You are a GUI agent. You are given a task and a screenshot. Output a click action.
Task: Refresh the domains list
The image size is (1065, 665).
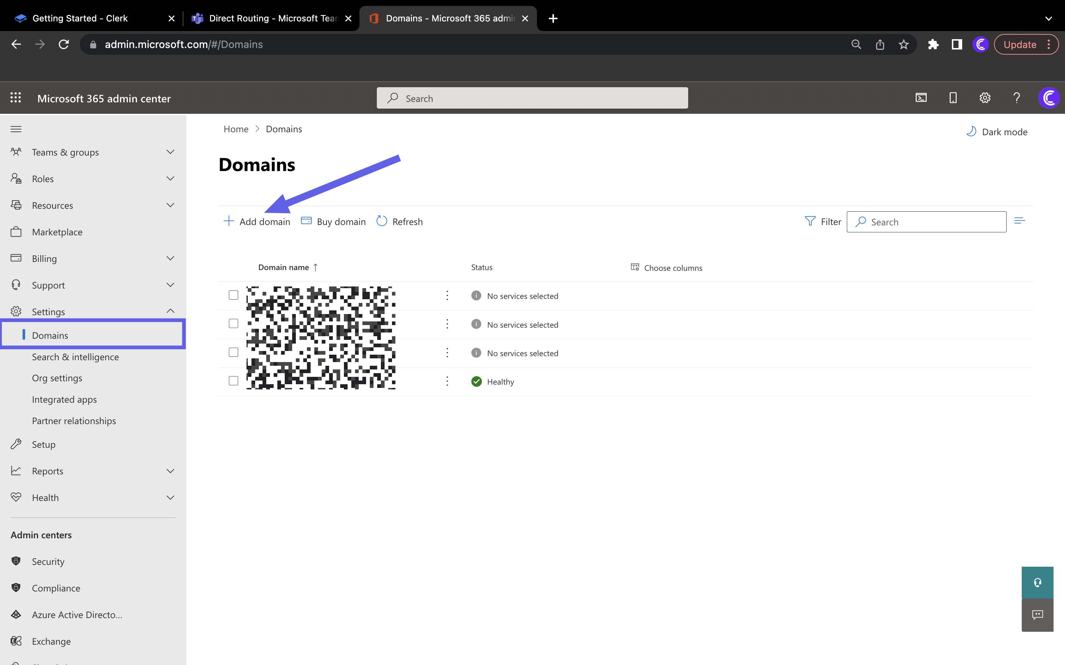(400, 222)
